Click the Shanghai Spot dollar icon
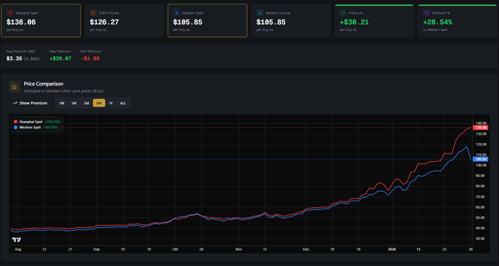This screenshot has width=499, height=266. (10, 13)
